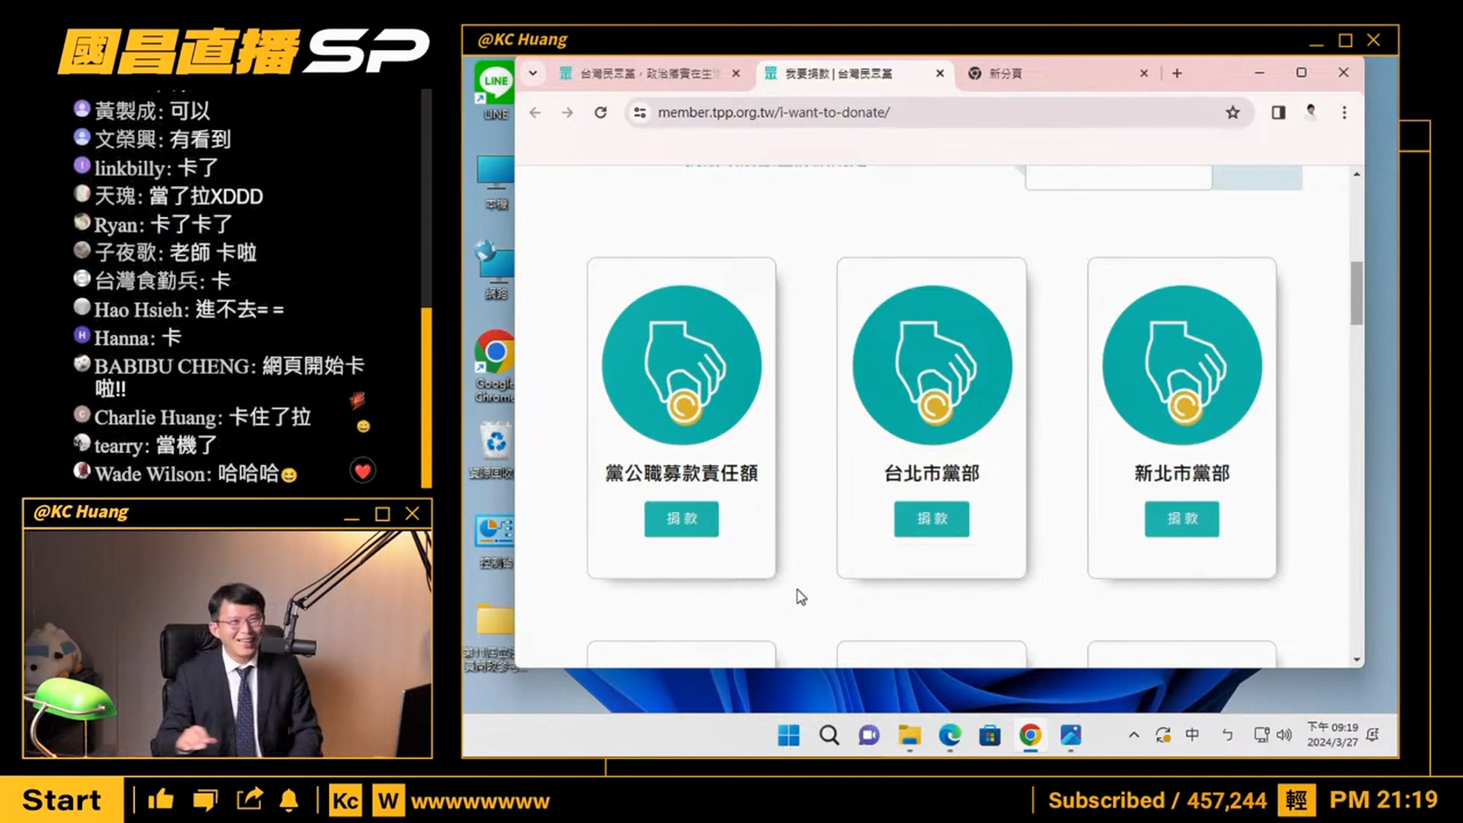Click 捐款 under 新北市黨部
The image size is (1463, 823).
click(1182, 519)
